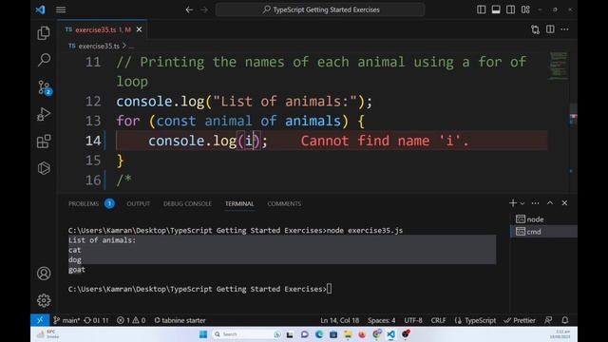Click the main* git branch in status bar

click(66, 320)
